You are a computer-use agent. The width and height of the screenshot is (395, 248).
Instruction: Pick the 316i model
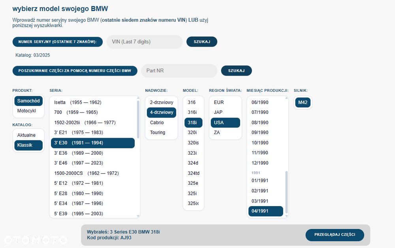(193, 112)
